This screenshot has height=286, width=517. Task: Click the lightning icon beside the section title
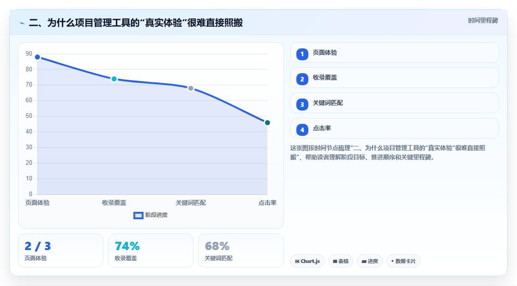(22, 23)
